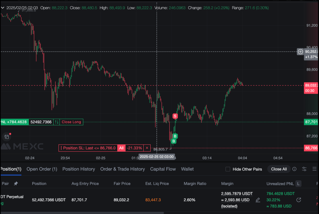Click the PNL +784.4628 chart label
Viewport: 319px width, 214px height.
point(14,122)
